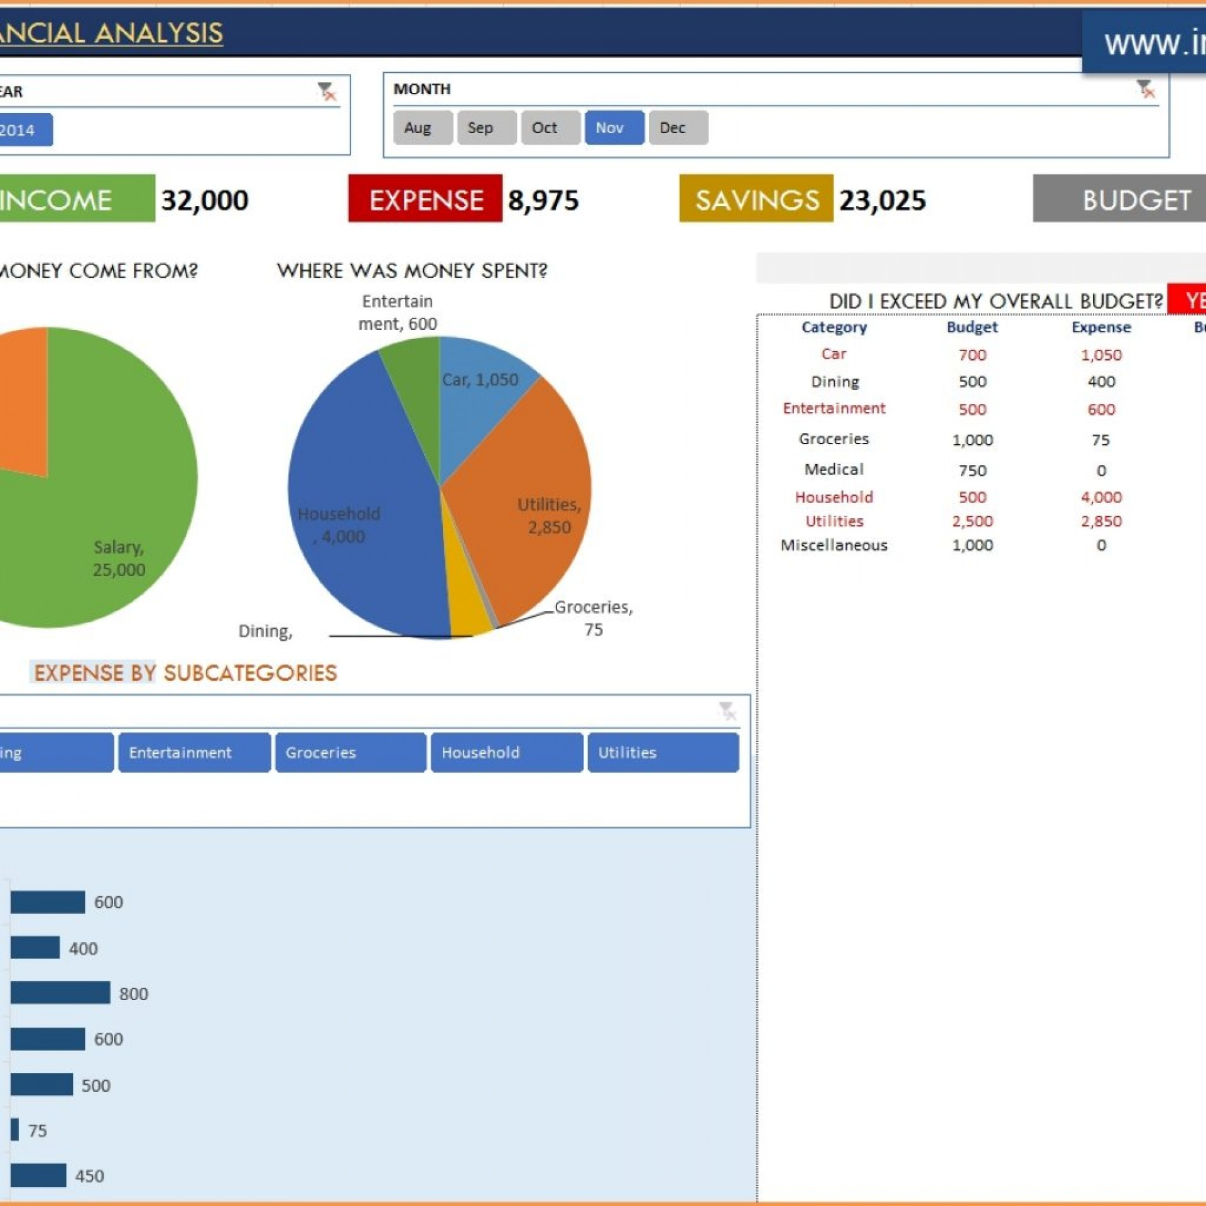Select the Household expense value 4,000

pyautogui.click(x=1100, y=497)
